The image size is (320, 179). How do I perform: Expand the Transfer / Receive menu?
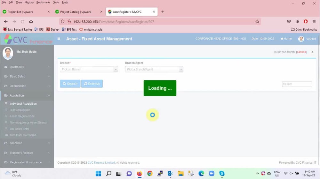point(27,153)
